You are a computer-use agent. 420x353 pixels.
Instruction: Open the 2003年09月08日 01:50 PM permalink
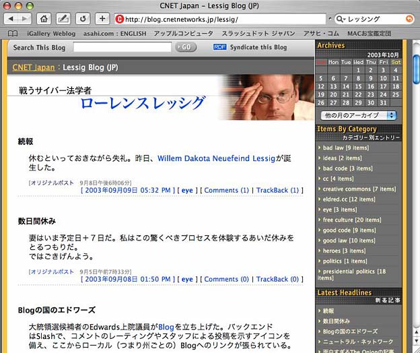coord(128,280)
